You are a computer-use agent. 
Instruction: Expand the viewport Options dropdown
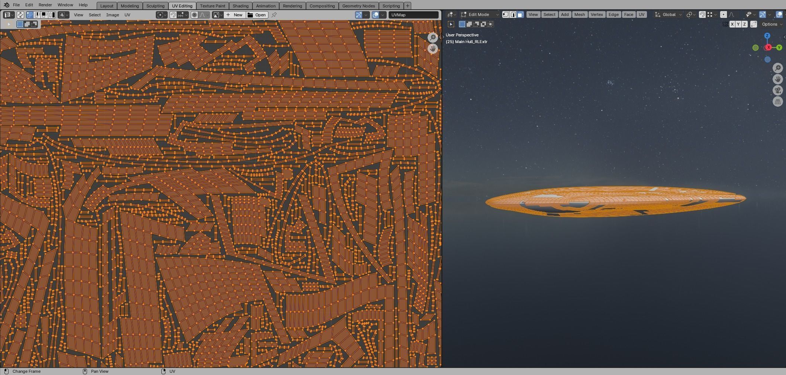coord(772,24)
